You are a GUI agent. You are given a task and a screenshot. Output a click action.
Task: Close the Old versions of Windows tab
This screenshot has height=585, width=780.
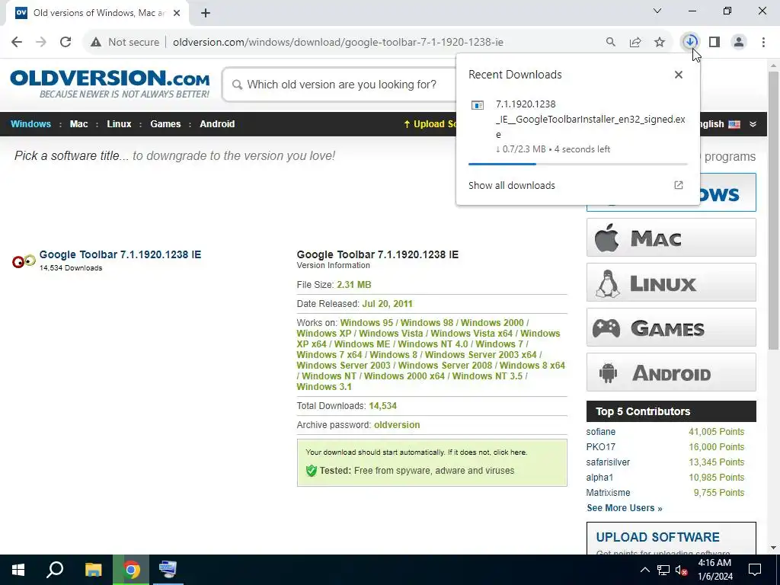point(177,13)
